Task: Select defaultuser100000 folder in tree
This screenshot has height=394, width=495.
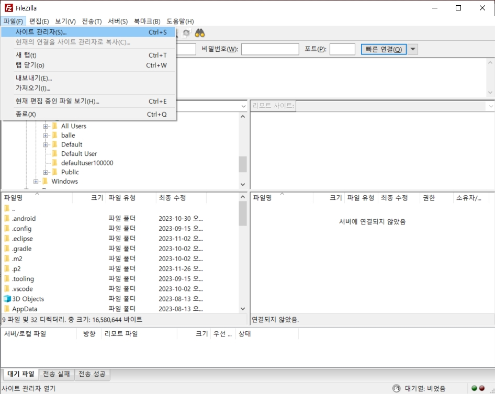Action: (87, 163)
